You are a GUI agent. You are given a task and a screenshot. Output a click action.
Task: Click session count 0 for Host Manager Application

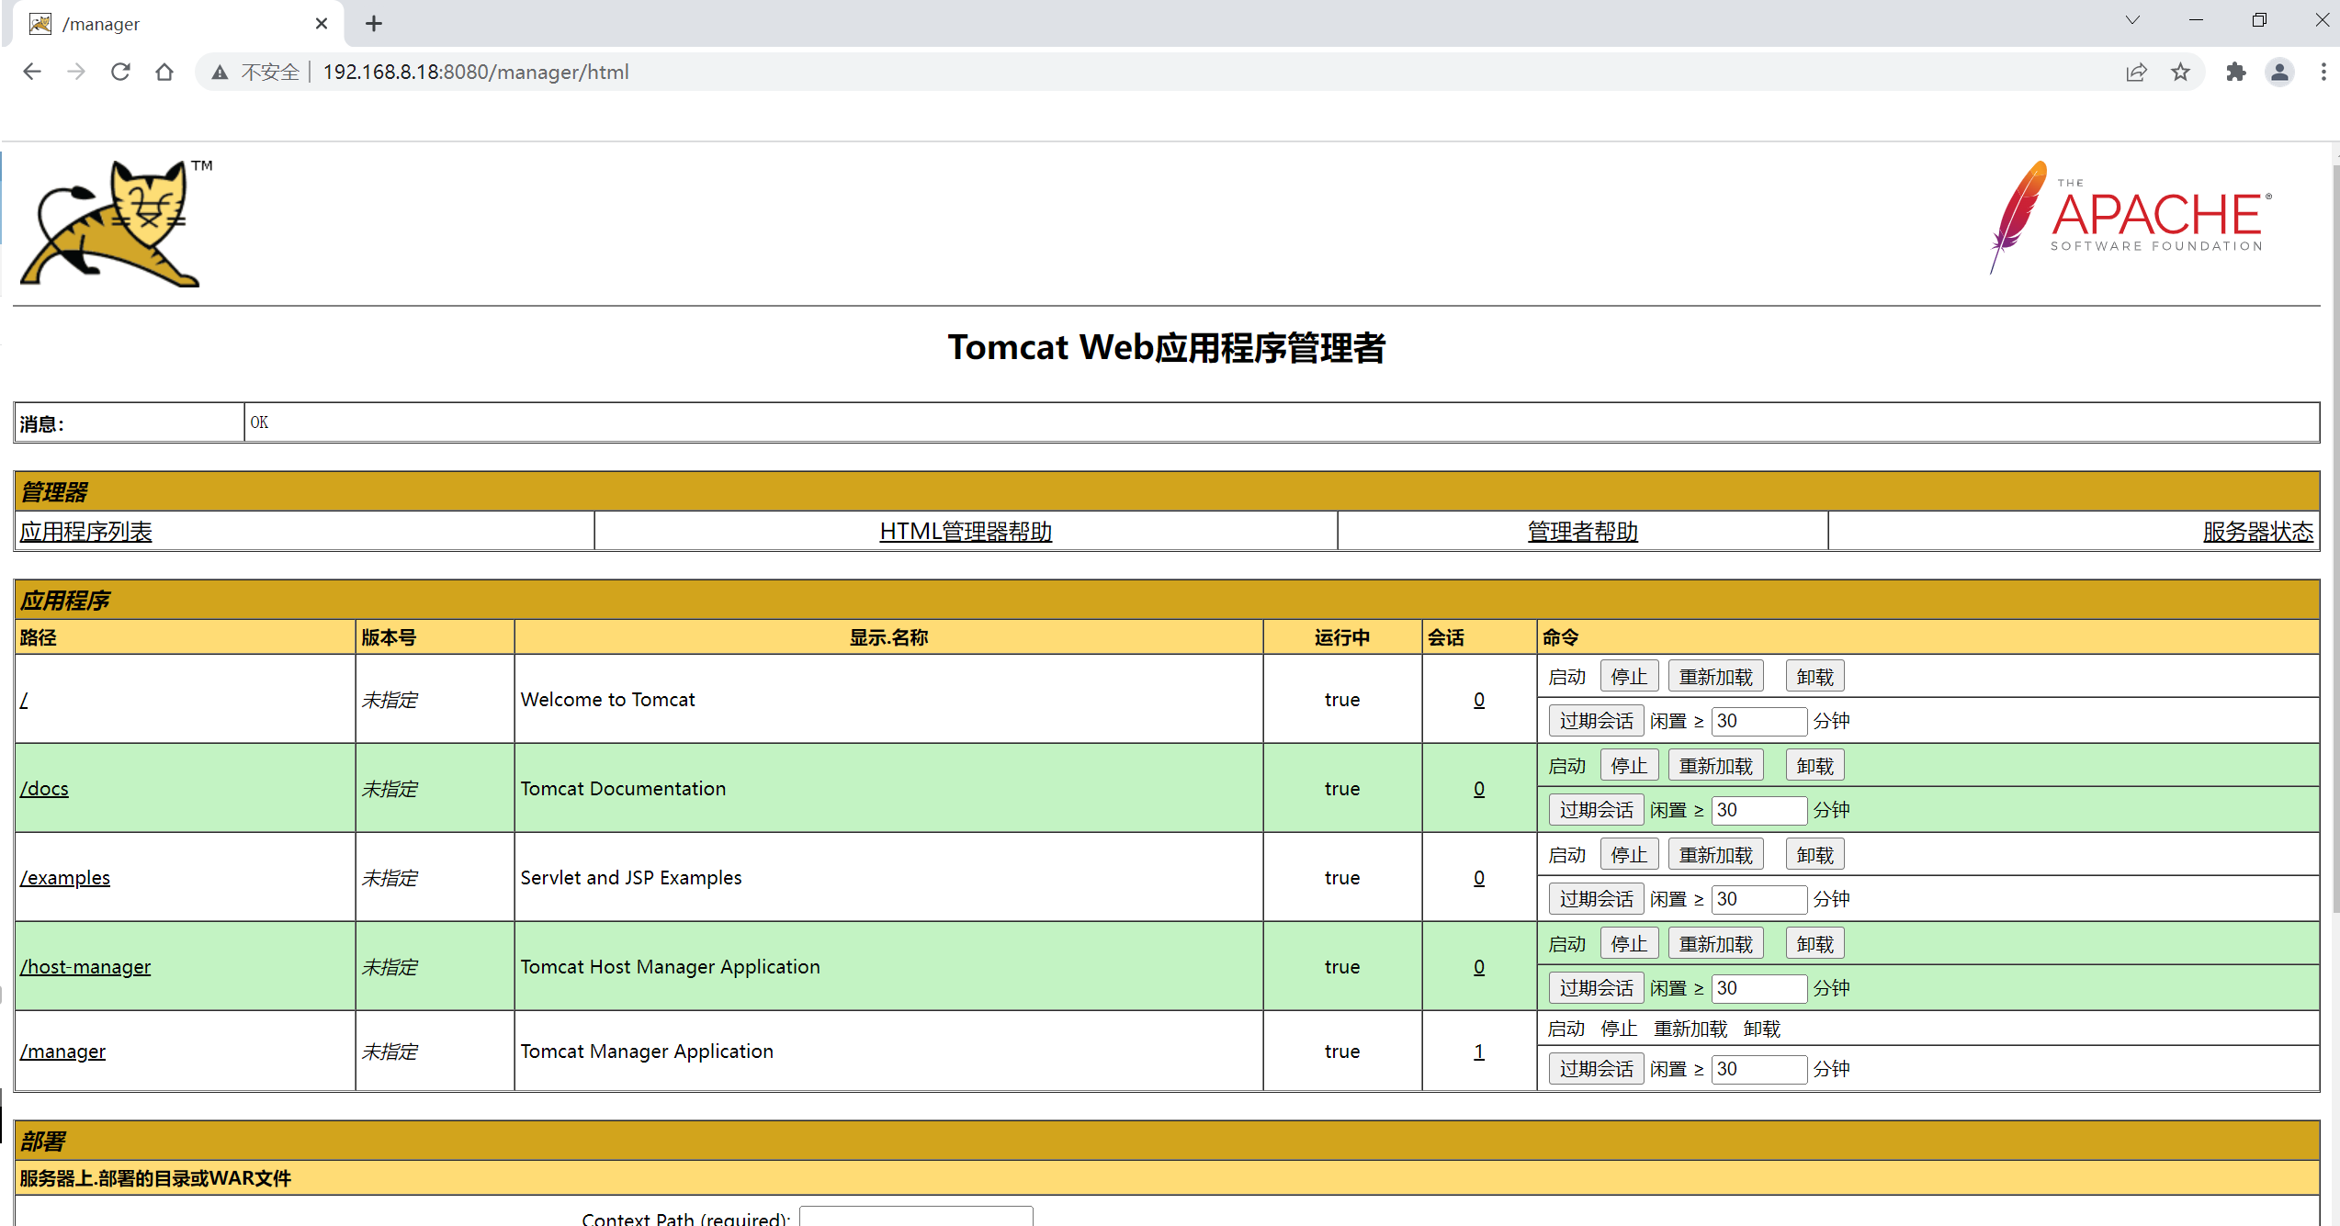coord(1479,967)
